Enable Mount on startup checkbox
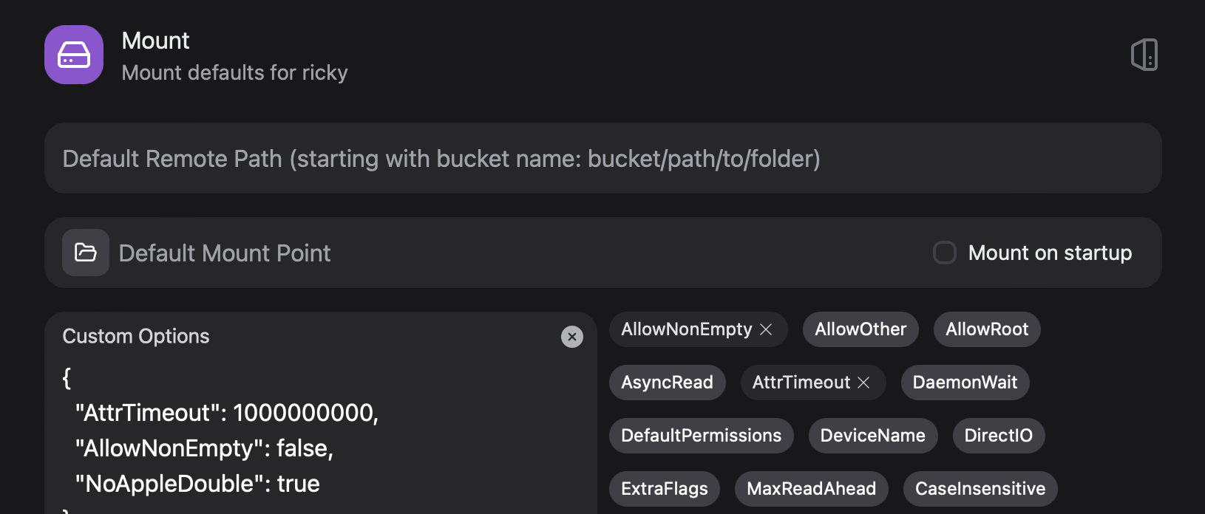 click(945, 253)
